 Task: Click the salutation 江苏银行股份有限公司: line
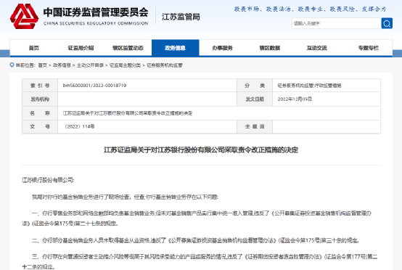click(x=48, y=180)
